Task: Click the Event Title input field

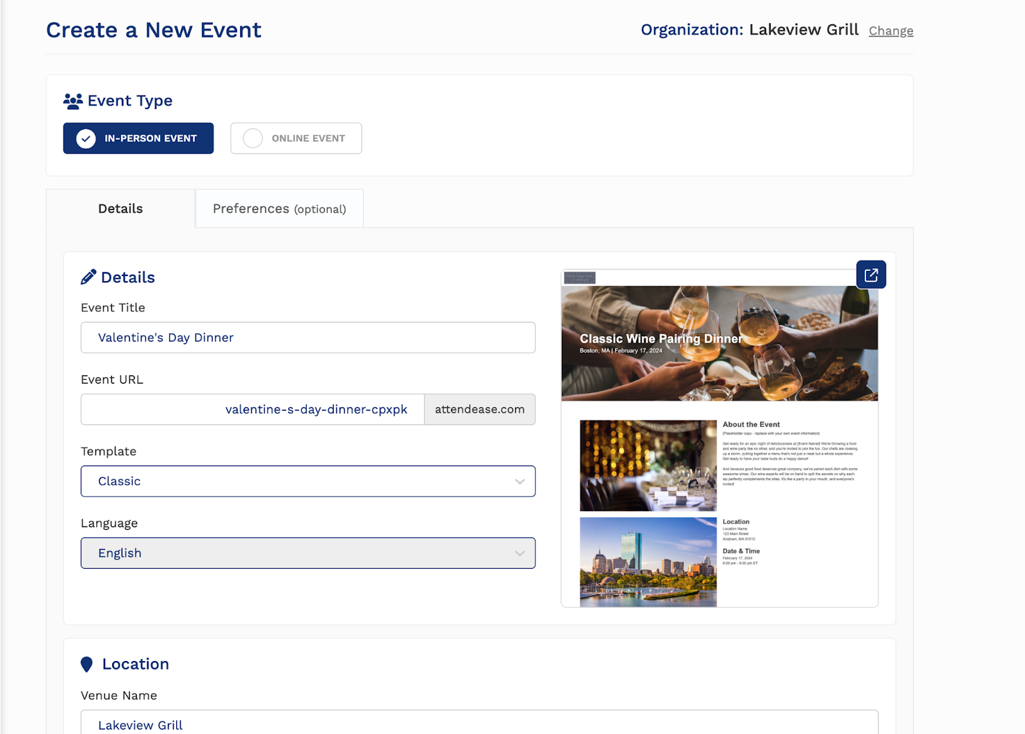Action: tap(307, 338)
